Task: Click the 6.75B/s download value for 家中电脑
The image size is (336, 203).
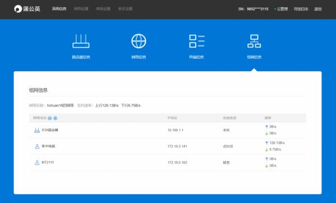Action: pos(275,150)
